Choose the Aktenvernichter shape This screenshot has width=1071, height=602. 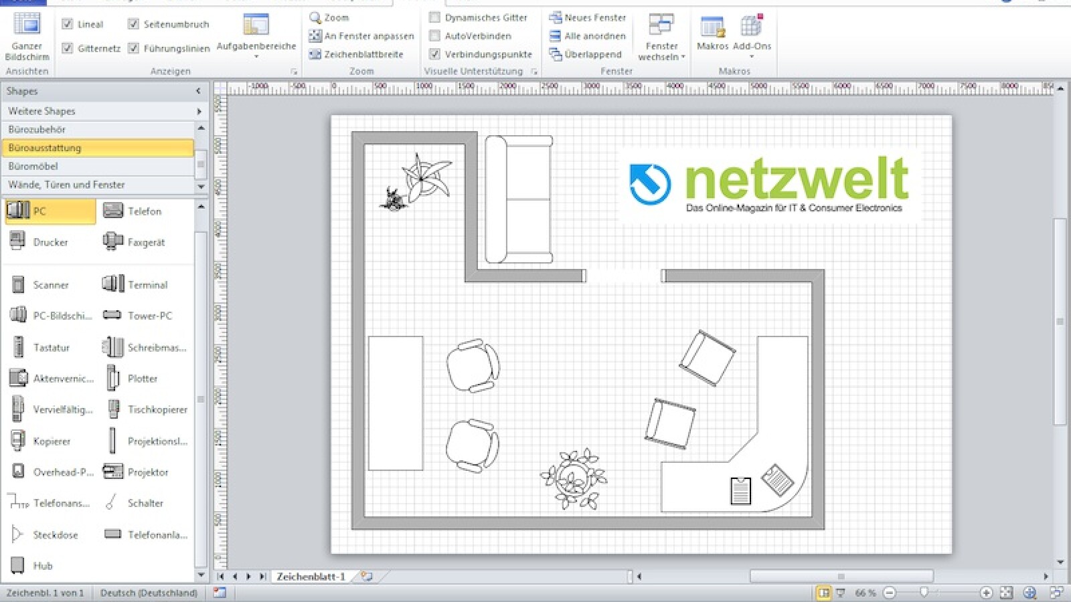point(50,379)
